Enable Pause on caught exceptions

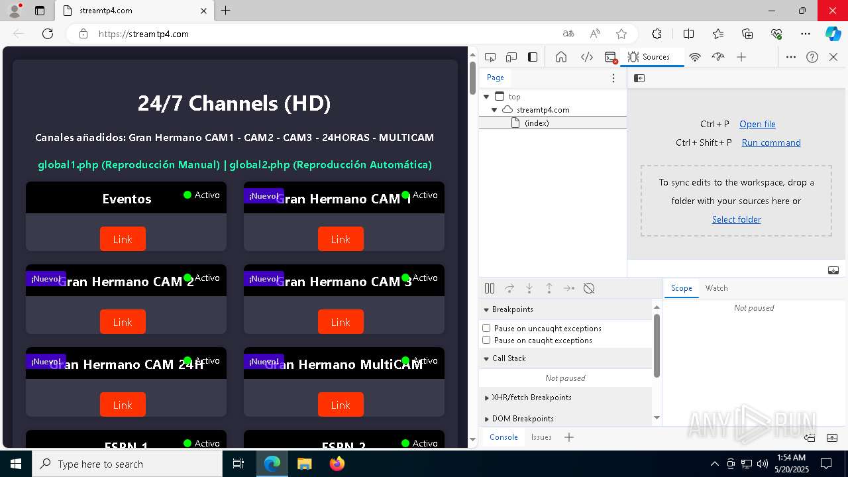coord(486,340)
